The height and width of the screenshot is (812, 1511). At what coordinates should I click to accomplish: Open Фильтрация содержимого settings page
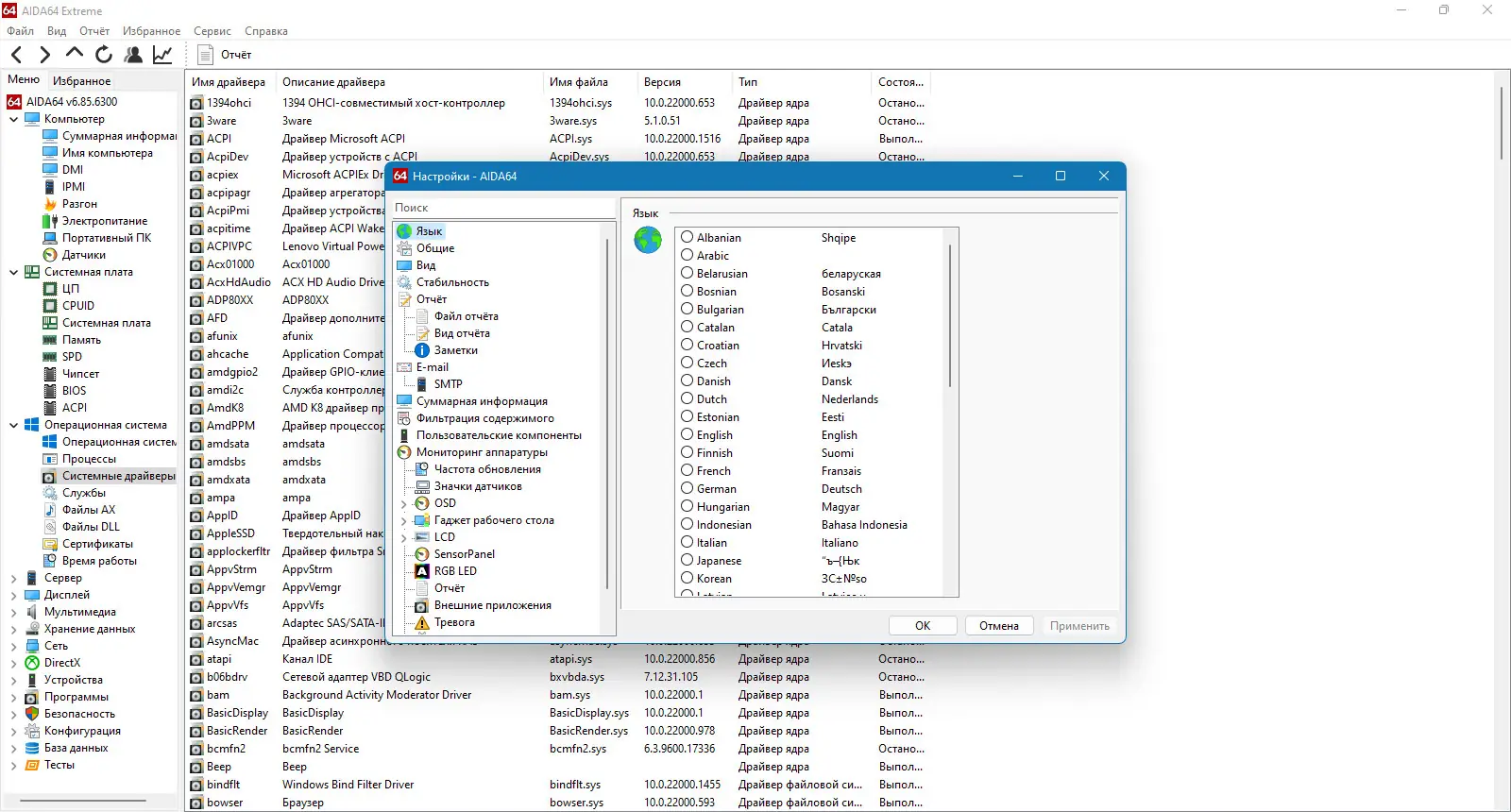pos(485,418)
